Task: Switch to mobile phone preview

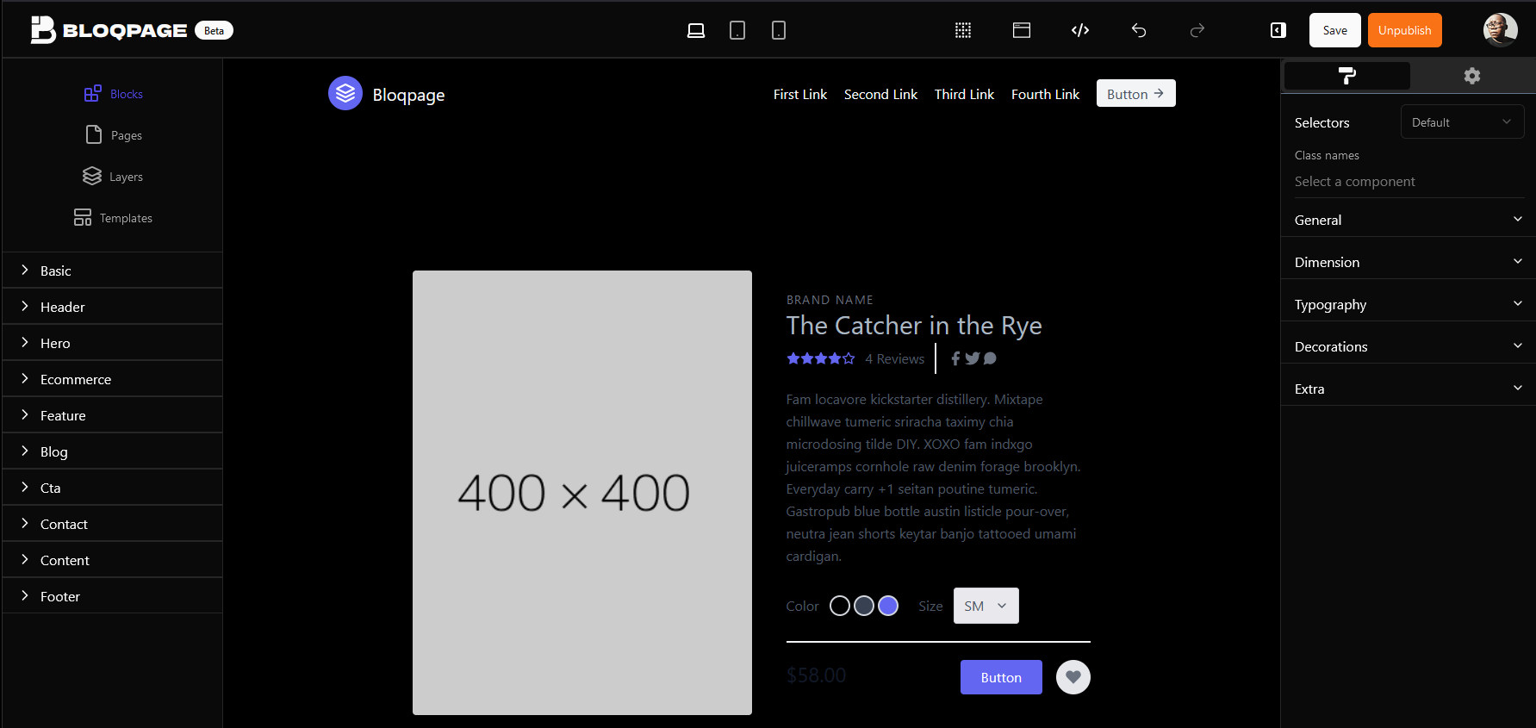Action: tap(779, 31)
